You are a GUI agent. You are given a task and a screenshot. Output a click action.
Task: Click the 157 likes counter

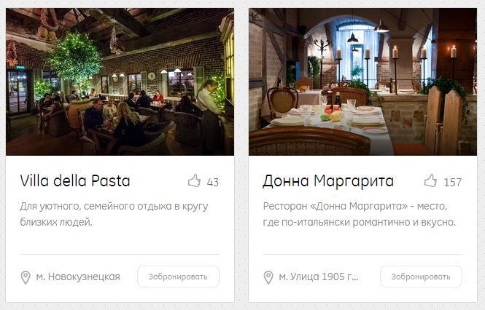pos(453,182)
